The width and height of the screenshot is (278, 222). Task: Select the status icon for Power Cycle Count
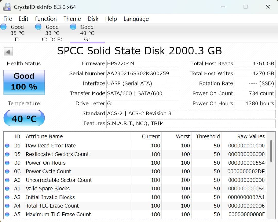(7, 171)
